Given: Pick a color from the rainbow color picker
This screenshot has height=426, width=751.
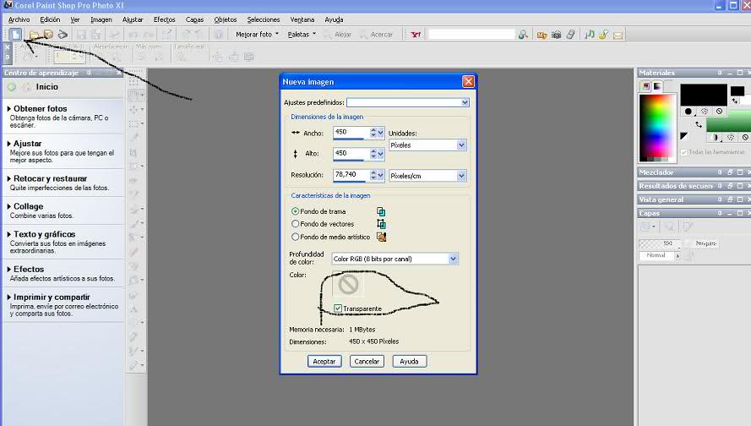Looking at the screenshot, I should point(657,128).
